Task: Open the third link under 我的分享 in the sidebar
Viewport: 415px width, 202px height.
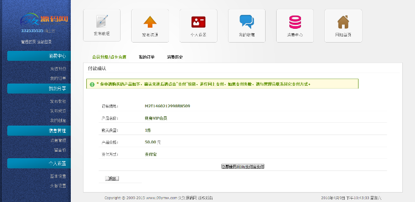Action: pyautogui.click(x=58, y=121)
